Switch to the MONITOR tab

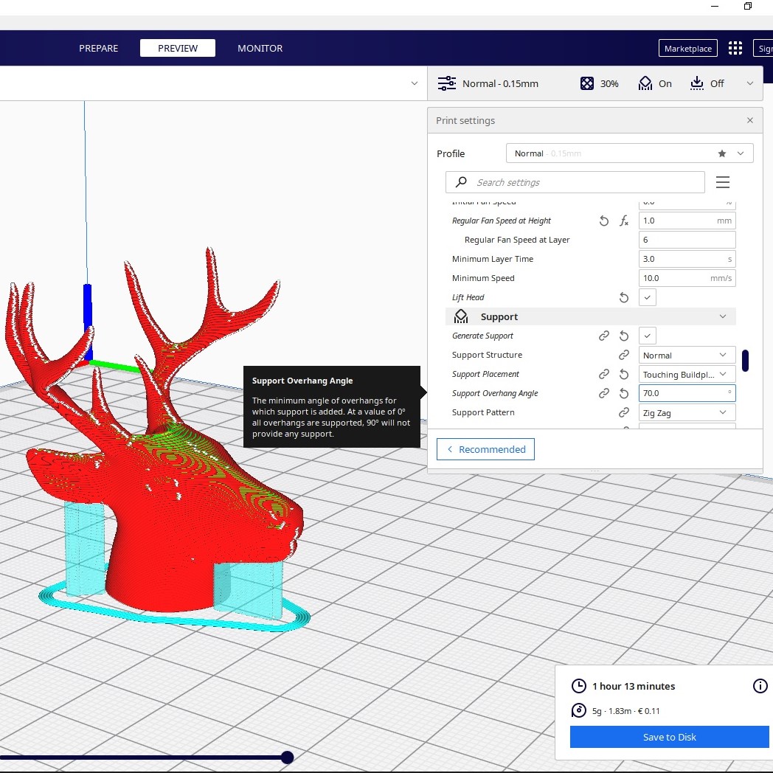tap(260, 49)
